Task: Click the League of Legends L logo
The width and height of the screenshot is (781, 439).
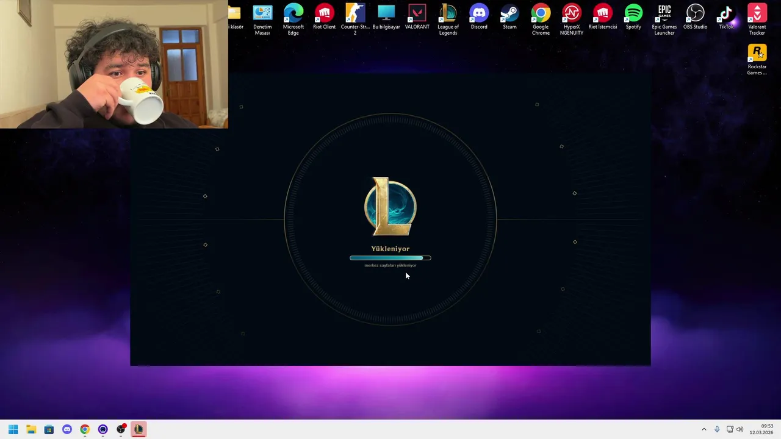Action: (390, 207)
